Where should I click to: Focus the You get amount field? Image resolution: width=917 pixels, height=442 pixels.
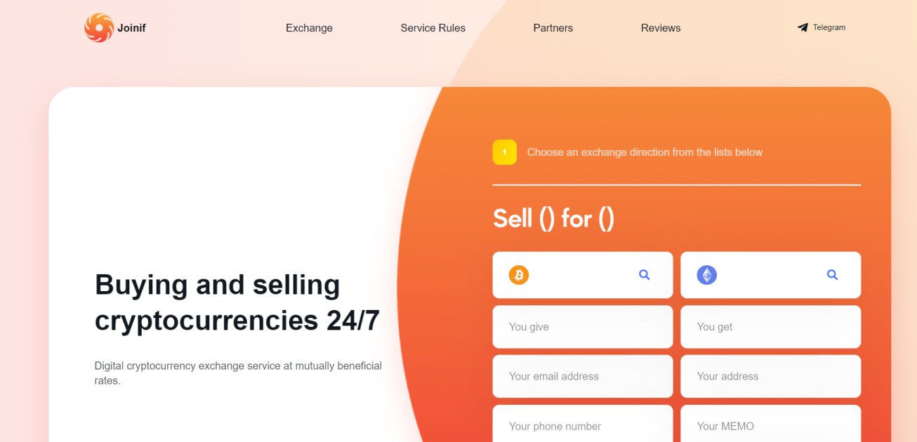[770, 327]
